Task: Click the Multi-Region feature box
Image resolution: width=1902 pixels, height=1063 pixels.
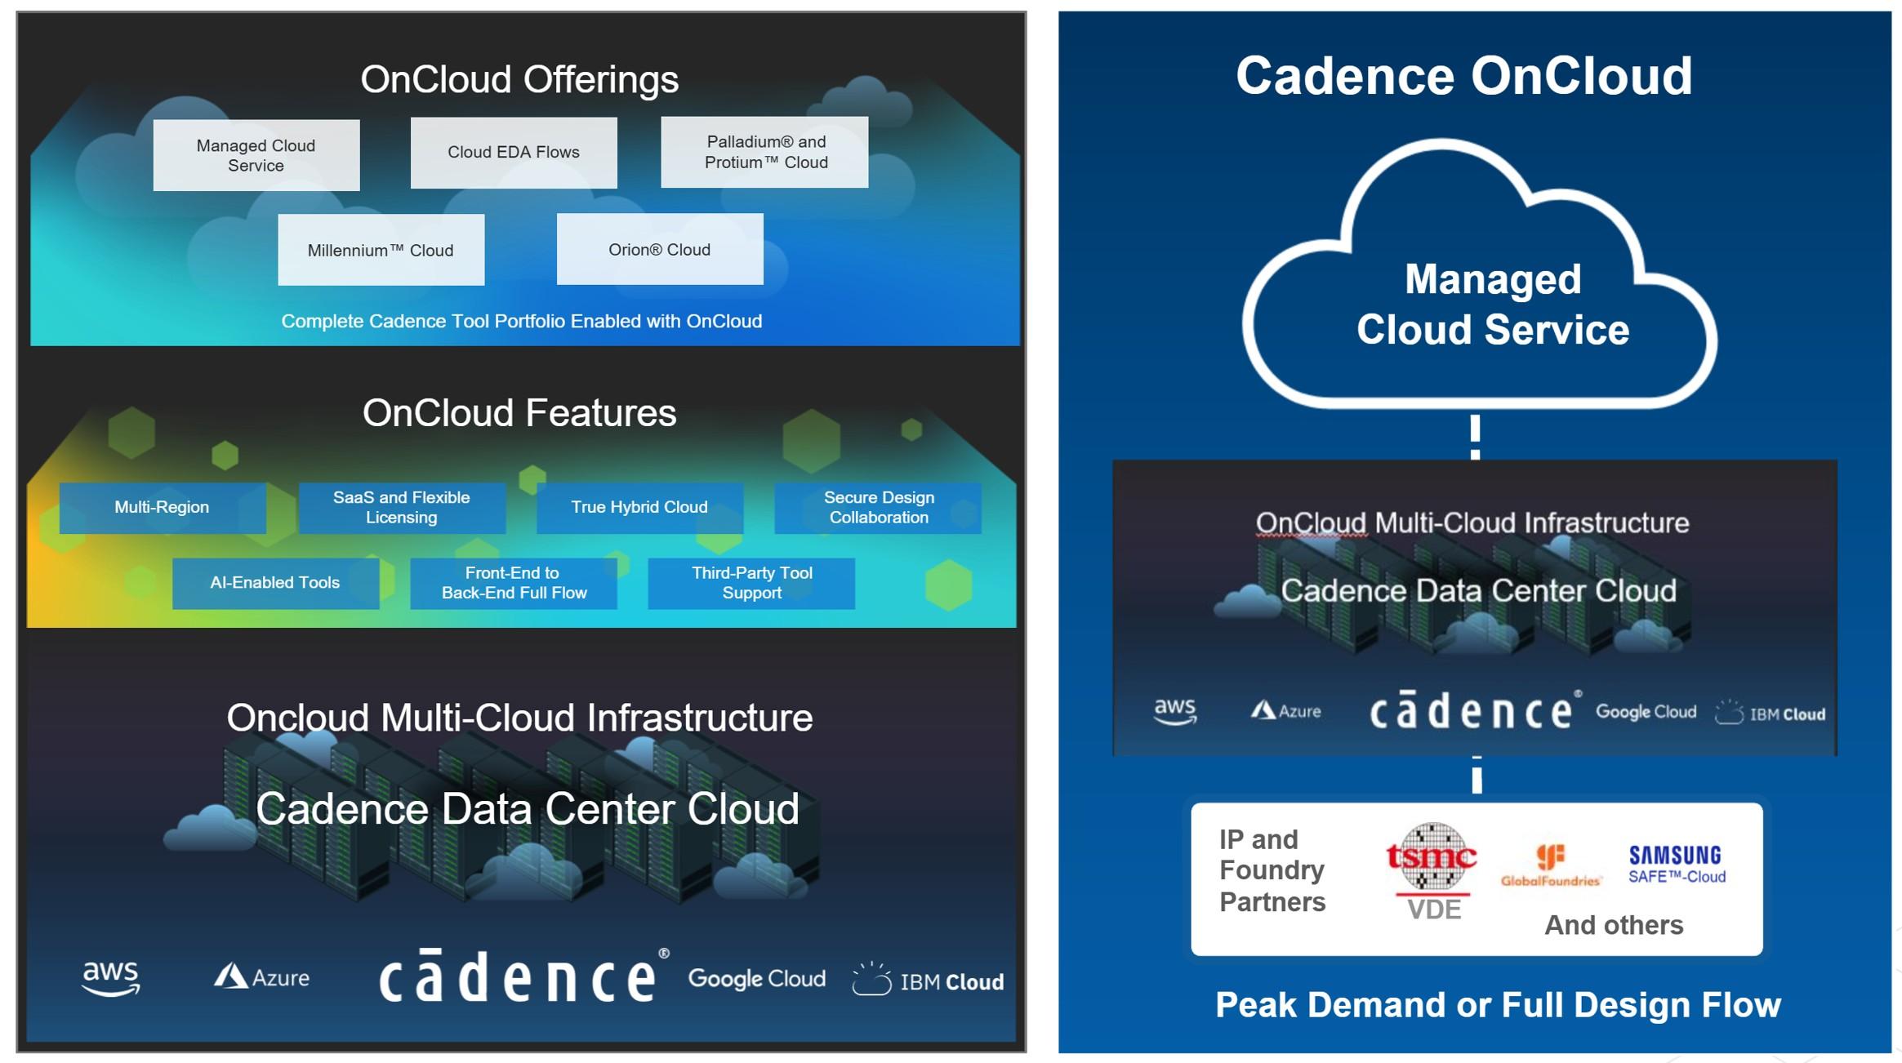Action: [163, 508]
